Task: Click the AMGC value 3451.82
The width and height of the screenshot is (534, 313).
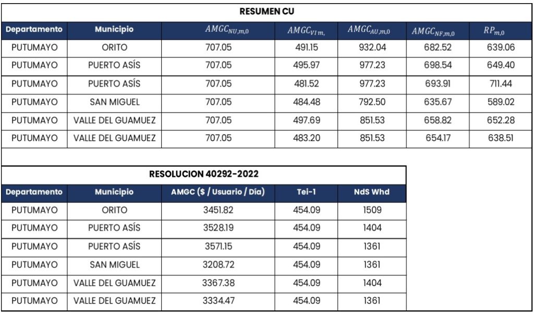Action: [218, 210]
